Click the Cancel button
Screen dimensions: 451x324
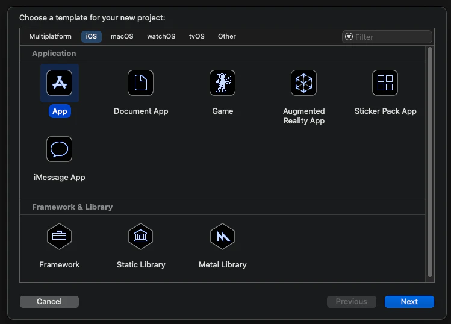[x=49, y=302]
